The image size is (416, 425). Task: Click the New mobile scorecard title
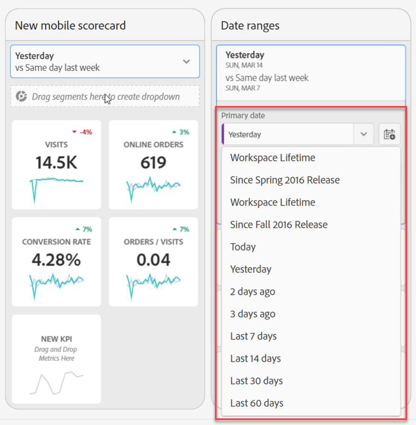(x=71, y=26)
